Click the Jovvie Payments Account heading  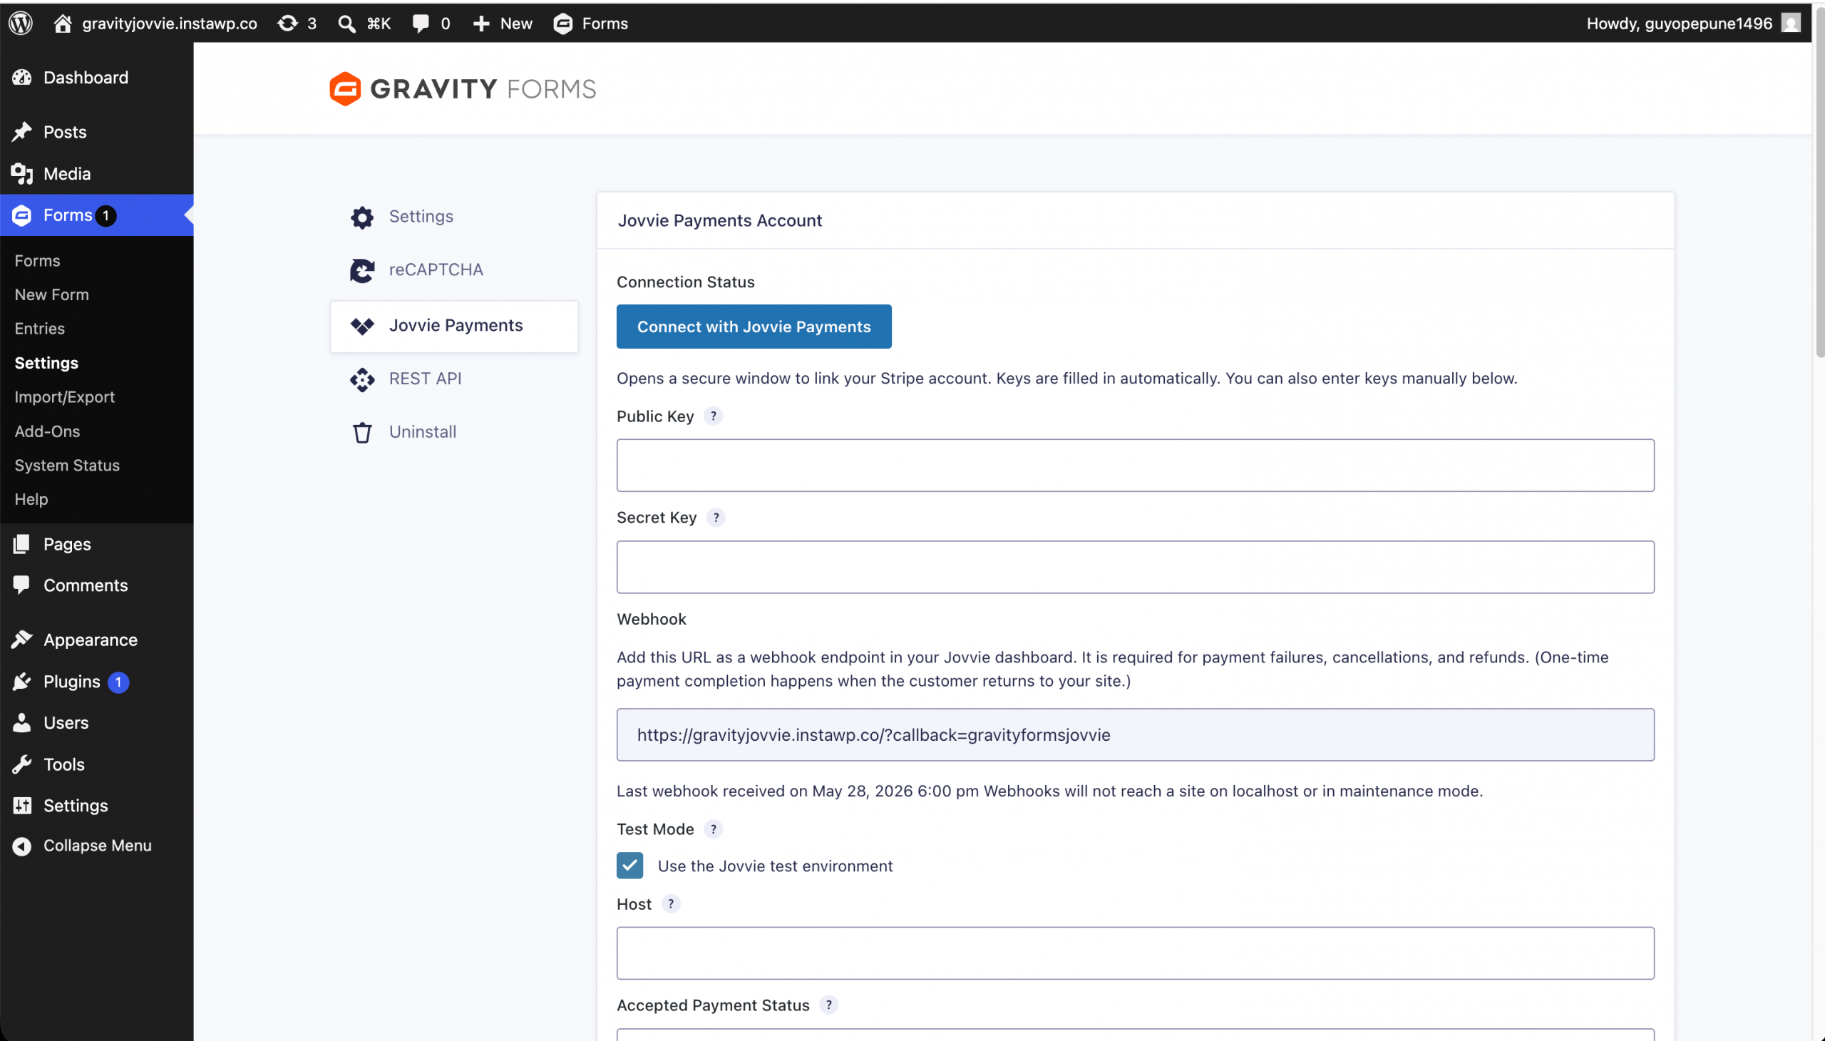720,220
